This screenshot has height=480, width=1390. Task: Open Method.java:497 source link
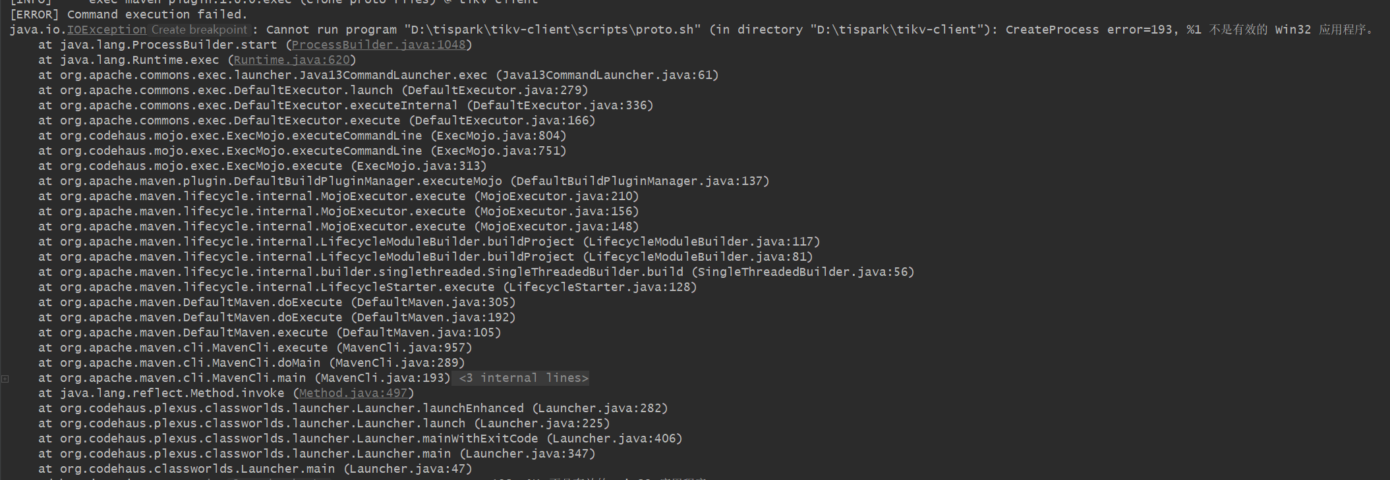[353, 393]
